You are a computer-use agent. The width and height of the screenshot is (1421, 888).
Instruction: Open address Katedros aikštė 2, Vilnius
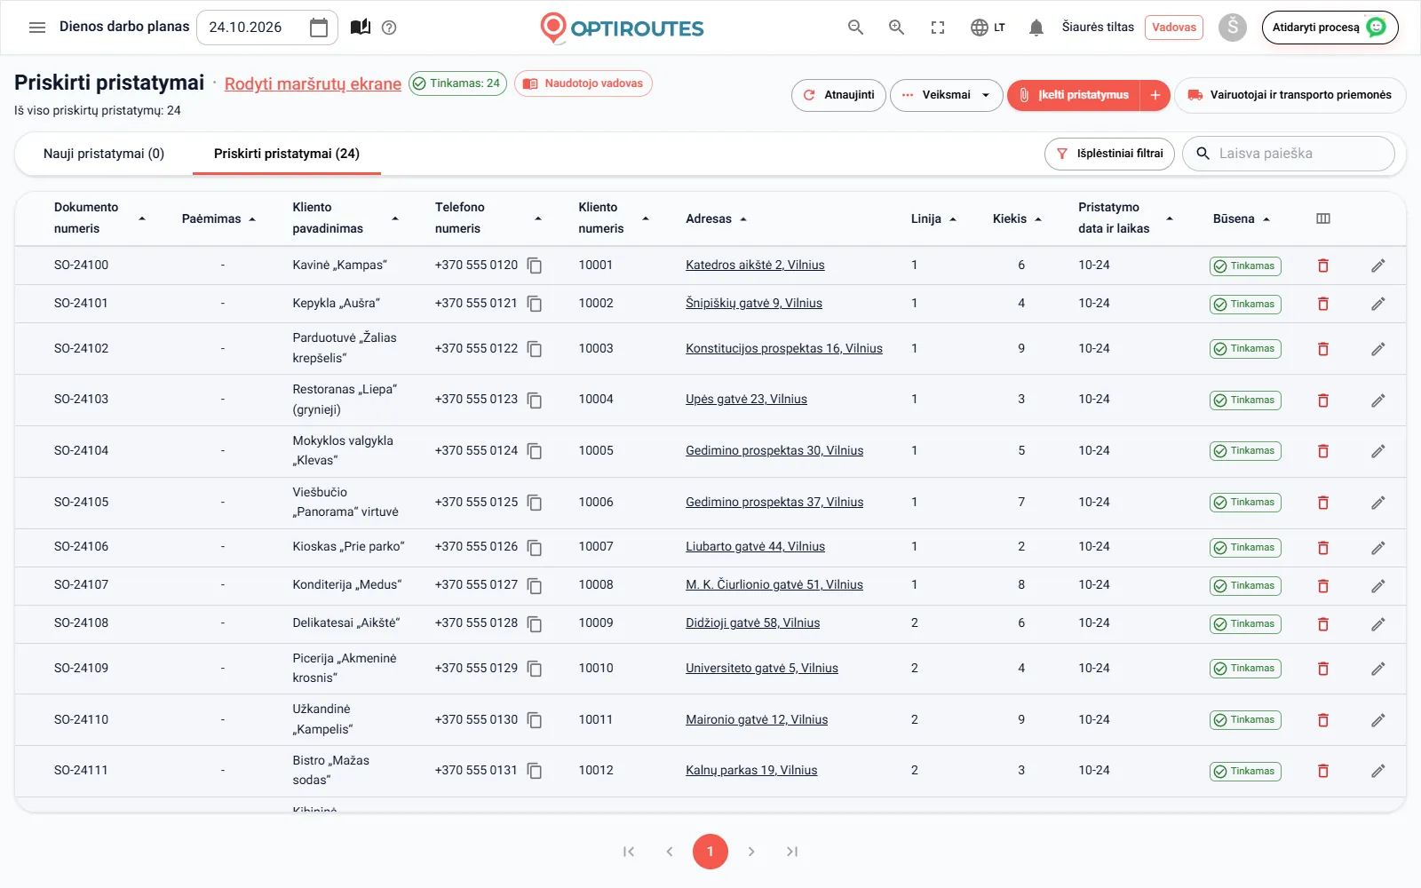[755, 266]
